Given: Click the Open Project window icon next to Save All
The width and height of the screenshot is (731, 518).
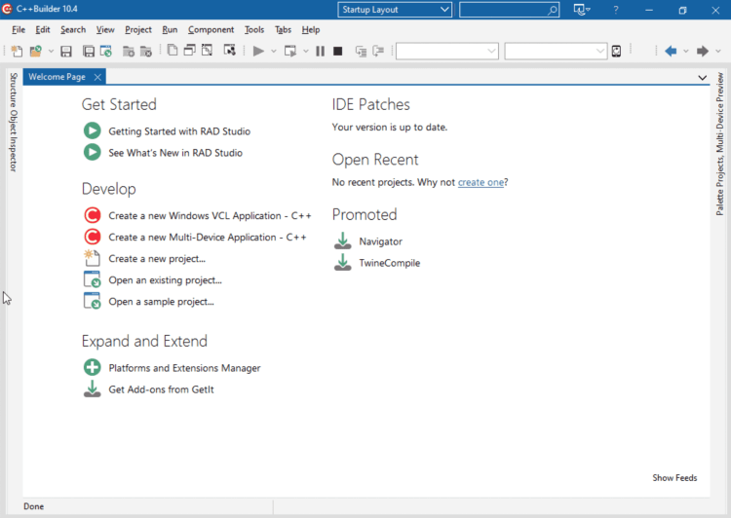Looking at the screenshot, I should pos(106,51).
